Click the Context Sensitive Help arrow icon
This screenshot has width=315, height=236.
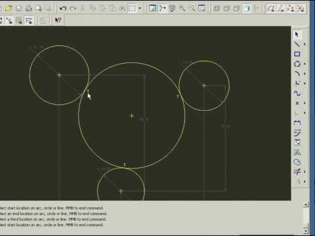[58, 20]
